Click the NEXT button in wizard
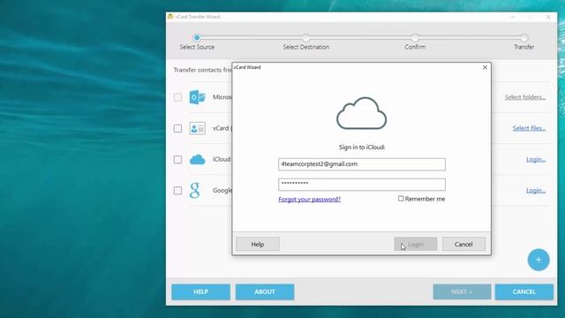The height and width of the screenshot is (318, 565). pyautogui.click(x=462, y=291)
